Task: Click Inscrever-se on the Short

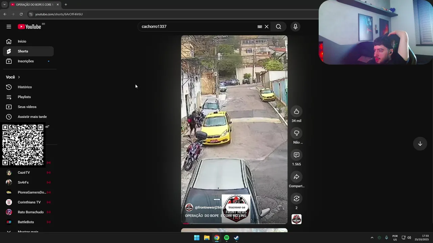Action: click(237, 207)
